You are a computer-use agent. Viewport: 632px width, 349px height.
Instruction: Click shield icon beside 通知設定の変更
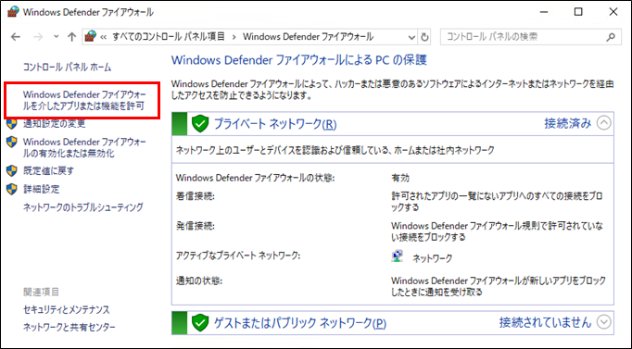click(12, 123)
